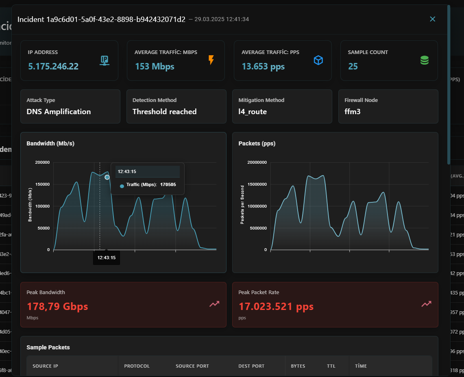Click the TTL column header
464x377 pixels.
tap(331, 366)
